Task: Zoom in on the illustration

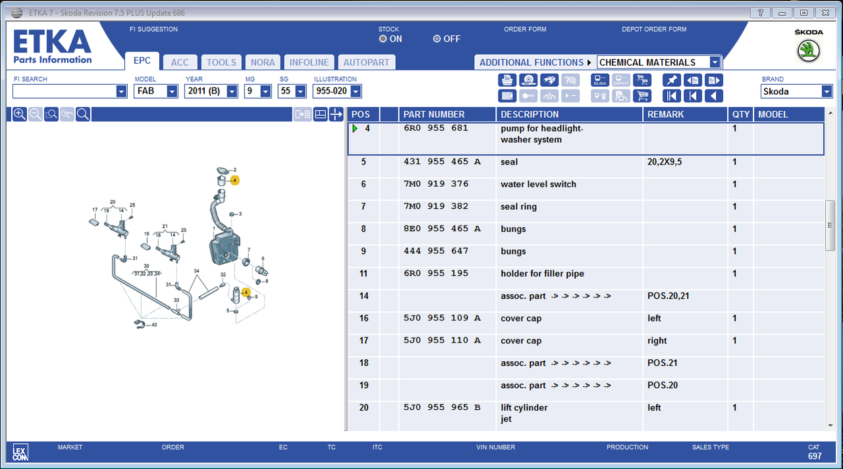Action: [x=20, y=114]
